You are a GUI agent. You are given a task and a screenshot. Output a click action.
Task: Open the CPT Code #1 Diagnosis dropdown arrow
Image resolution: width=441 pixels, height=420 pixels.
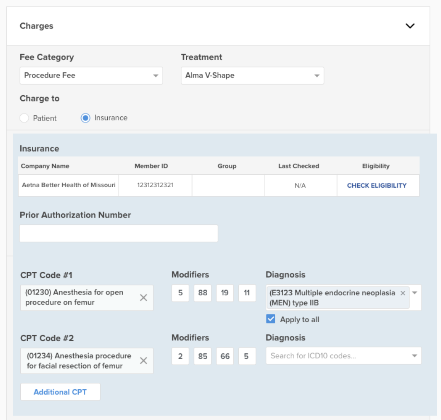pyautogui.click(x=414, y=293)
